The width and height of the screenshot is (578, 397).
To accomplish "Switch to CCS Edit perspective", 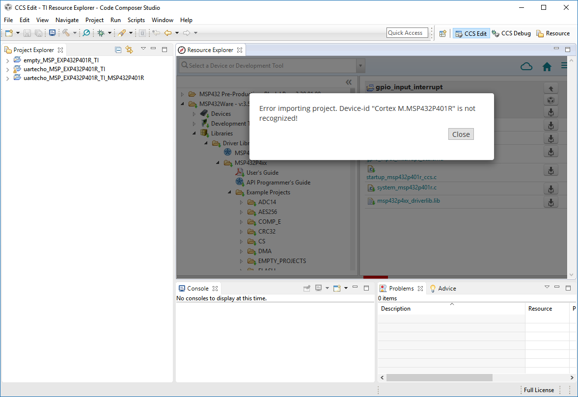I will click(471, 33).
